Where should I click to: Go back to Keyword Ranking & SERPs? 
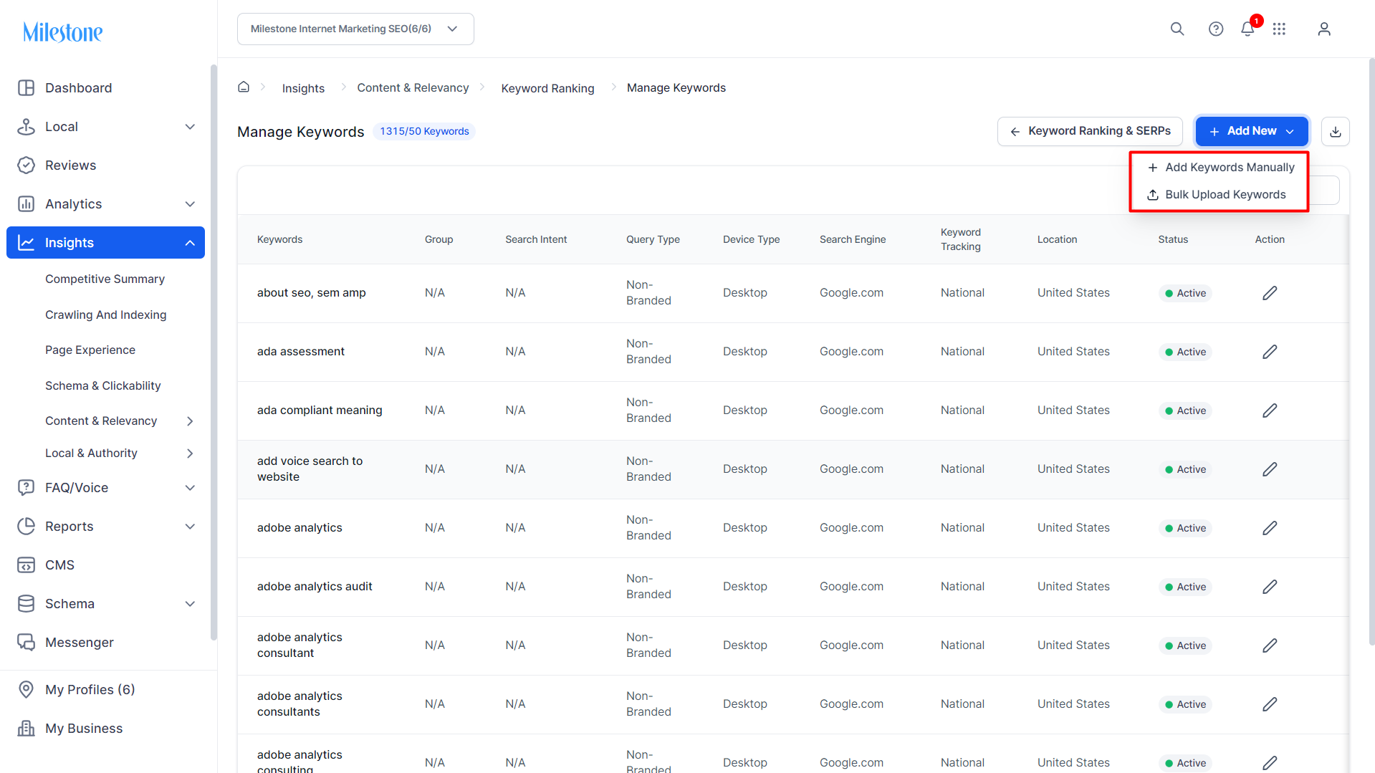point(1090,131)
